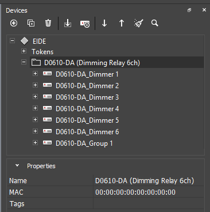This screenshot has width=210, height=212.
Task: Click the Devices panel title
Action: (17, 10)
